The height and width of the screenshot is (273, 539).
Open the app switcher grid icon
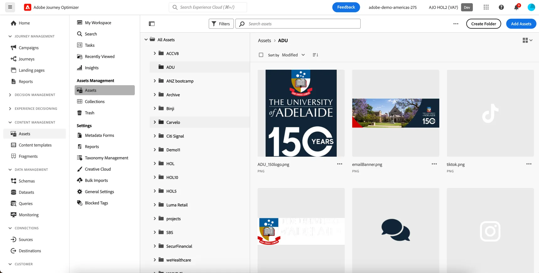point(486,7)
